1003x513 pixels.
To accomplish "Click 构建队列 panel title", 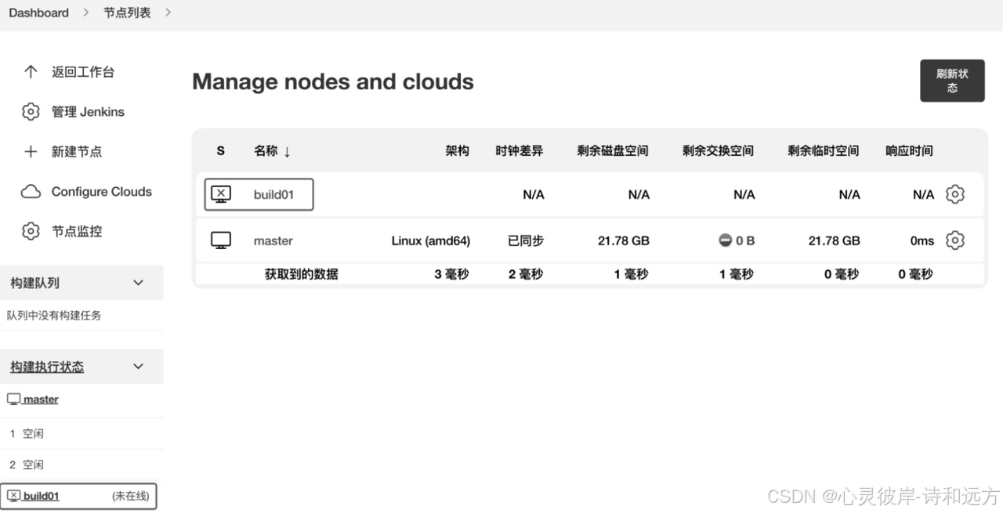I will 34,283.
